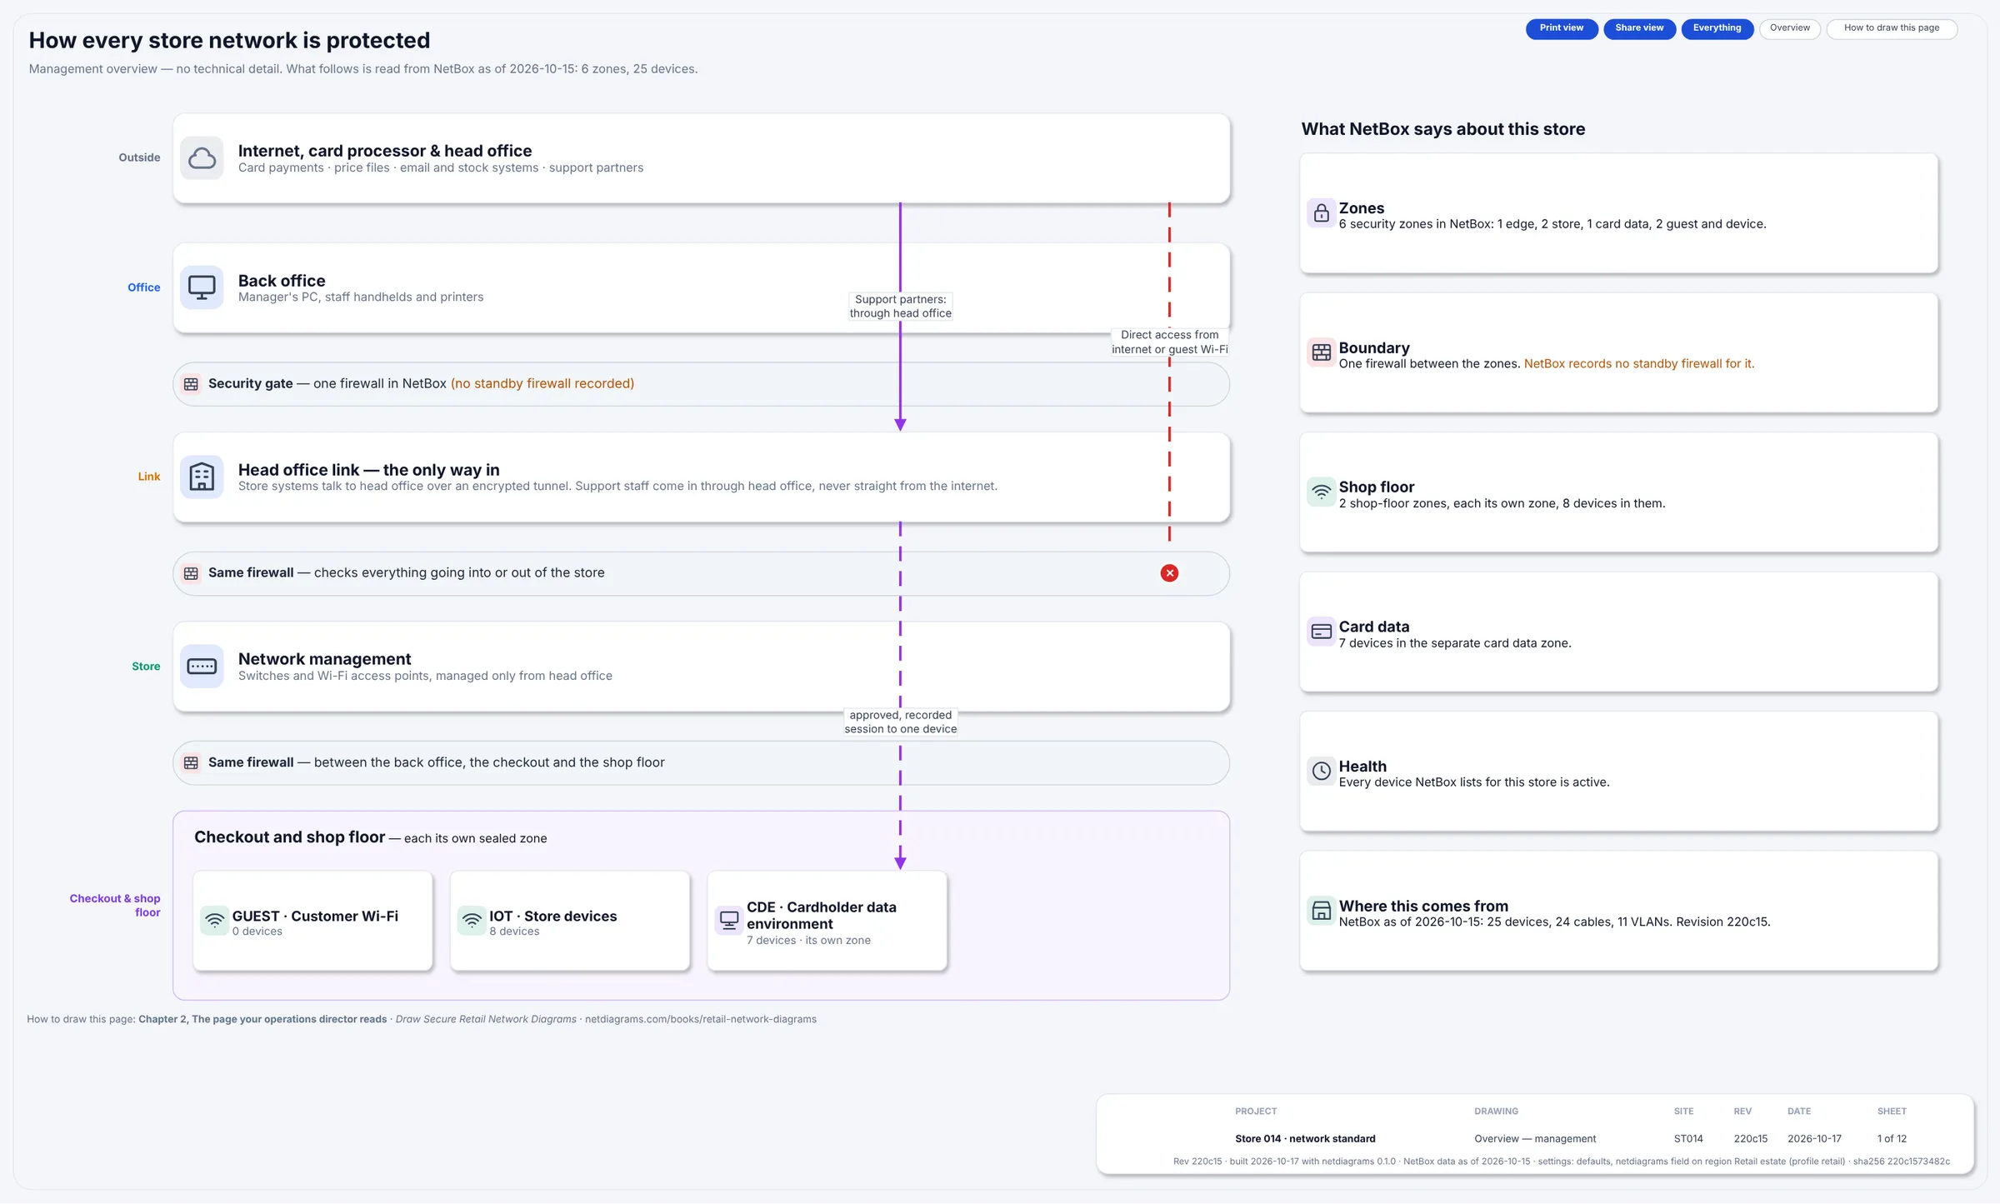Click the monitor icon beside Back office
The width and height of the screenshot is (2000, 1204).
coord(202,287)
